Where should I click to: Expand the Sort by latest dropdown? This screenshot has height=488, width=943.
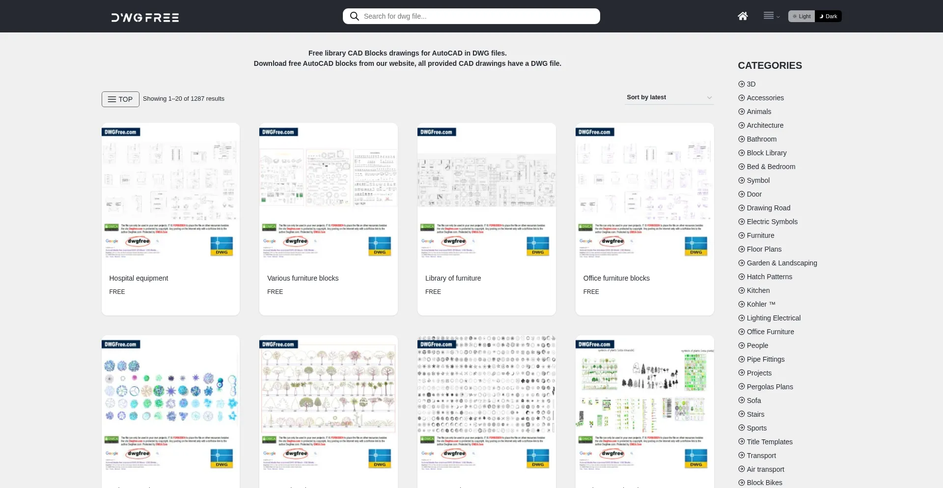tap(669, 97)
